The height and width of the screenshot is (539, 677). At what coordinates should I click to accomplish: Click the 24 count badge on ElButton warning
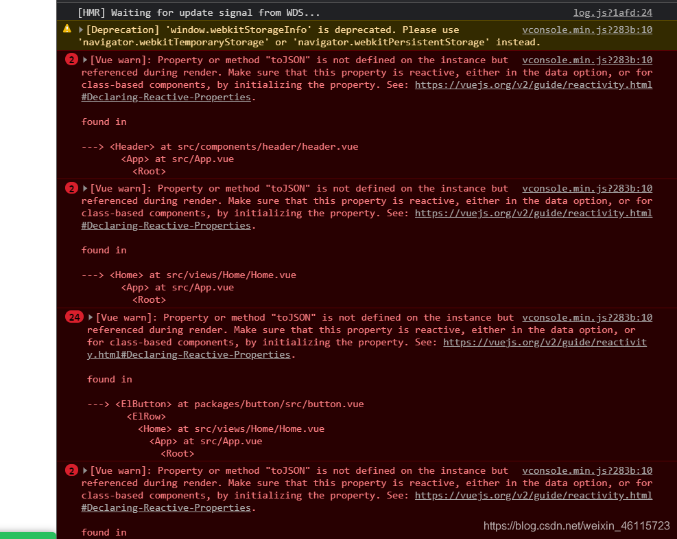pyautogui.click(x=74, y=317)
